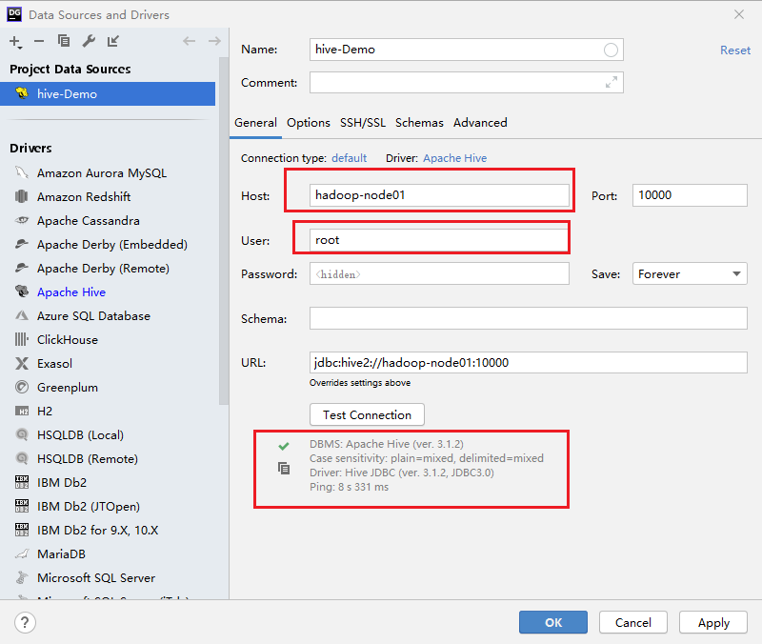
Task: Select the ClickHouse driver
Action: click(67, 340)
